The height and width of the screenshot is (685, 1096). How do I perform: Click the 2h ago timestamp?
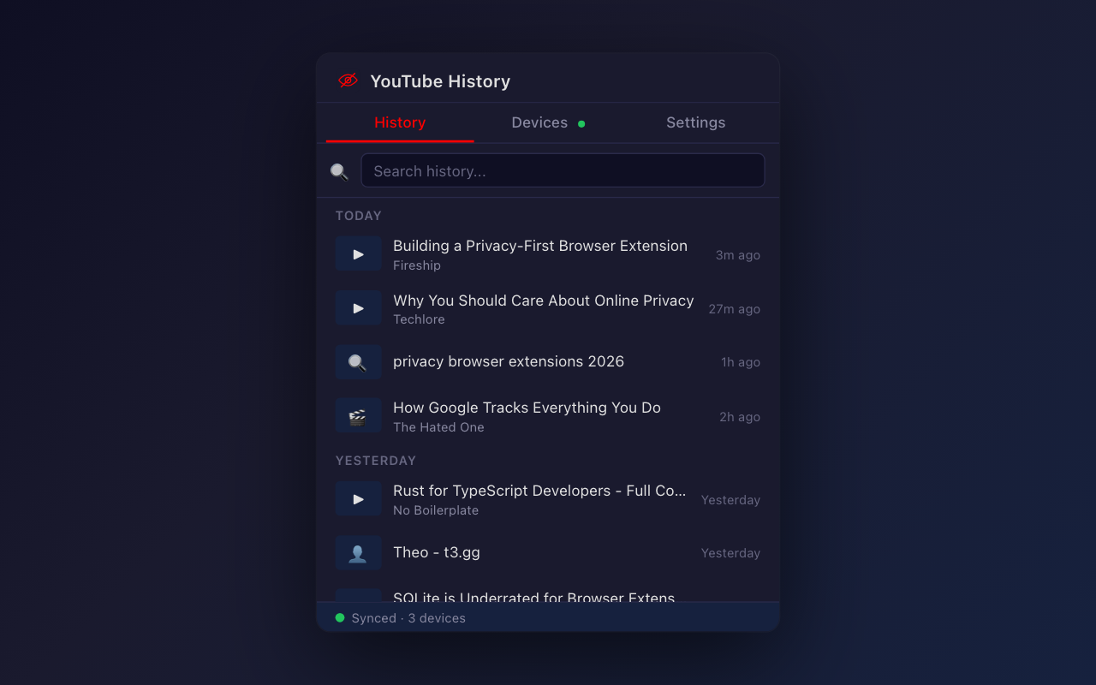pyautogui.click(x=740, y=417)
